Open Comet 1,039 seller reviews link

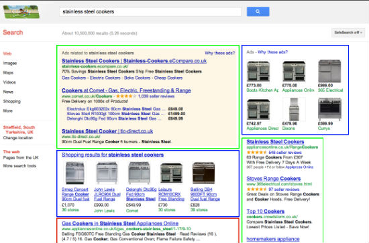[x=156, y=96]
